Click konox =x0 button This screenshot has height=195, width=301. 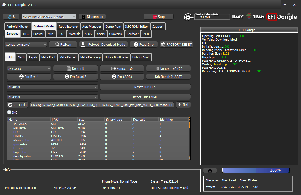(122, 69)
